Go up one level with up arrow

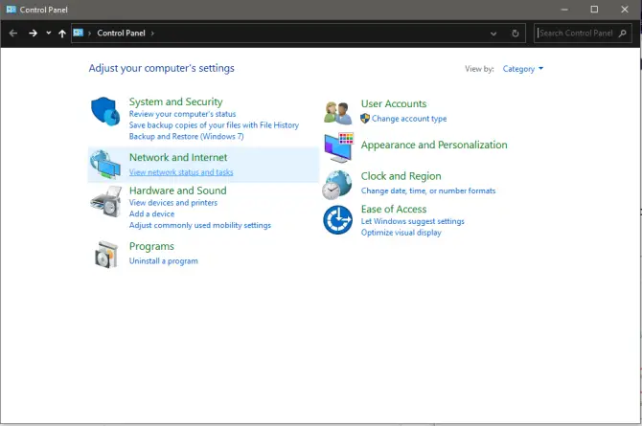click(x=62, y=34)
